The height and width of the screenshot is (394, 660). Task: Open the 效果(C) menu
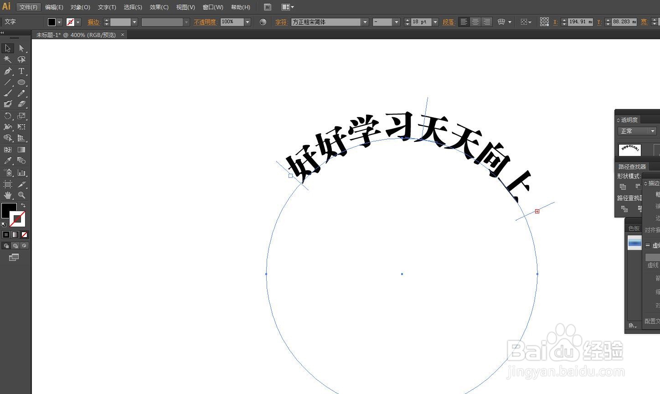[x=159, y=7]
